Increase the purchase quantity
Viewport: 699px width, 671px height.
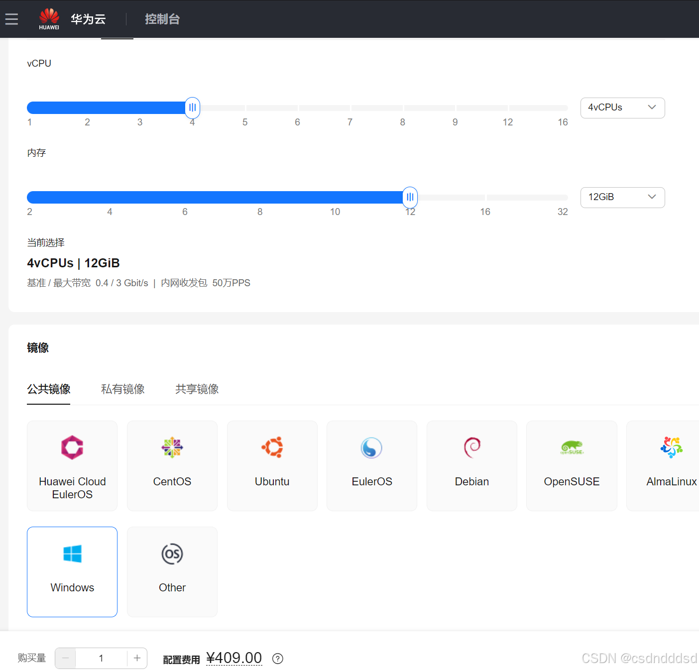click(137, 658)
